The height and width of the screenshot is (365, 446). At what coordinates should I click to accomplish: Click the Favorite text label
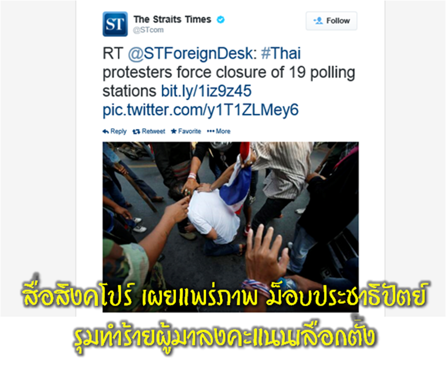click(x=189, y=131)
